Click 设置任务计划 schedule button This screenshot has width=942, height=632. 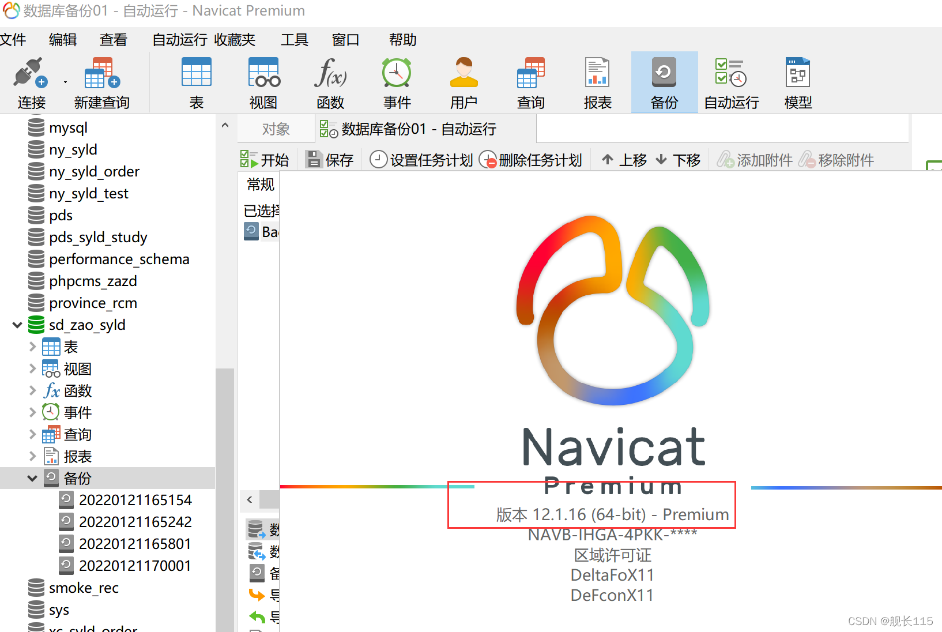pyautogui.click(x=421, y=160)
